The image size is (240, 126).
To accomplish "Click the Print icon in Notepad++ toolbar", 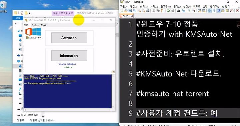I will (x=148, y=11).
